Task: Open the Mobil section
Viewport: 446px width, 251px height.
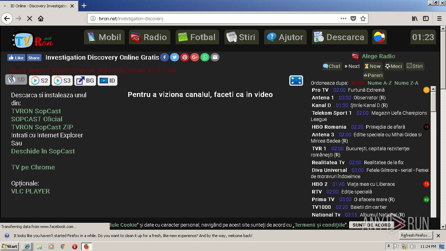Action: click(x=104, y=37)
